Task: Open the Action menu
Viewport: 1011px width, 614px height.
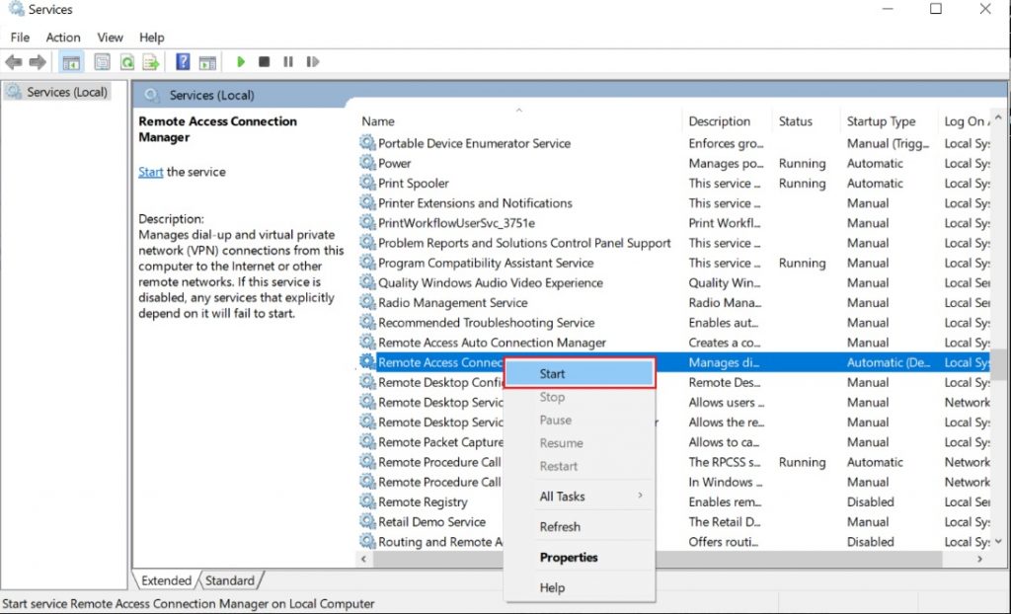Action: pos(63,38)
